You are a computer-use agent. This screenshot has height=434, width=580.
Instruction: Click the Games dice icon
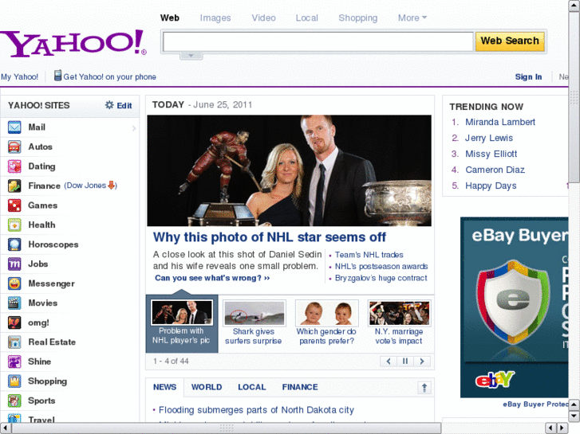coord(14,205)
